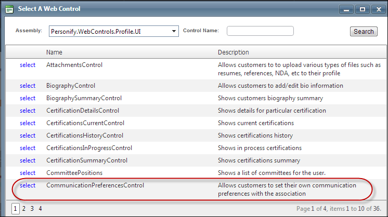Click the Control Name text field
Screen dimensions: 388x217
[260, 31]
